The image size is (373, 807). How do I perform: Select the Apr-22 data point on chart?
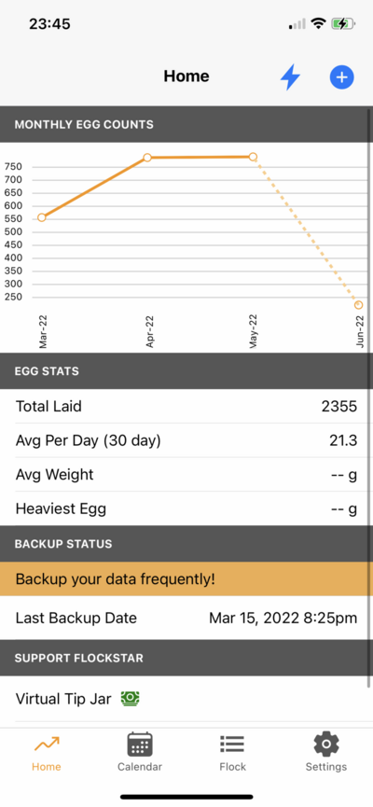147,158
